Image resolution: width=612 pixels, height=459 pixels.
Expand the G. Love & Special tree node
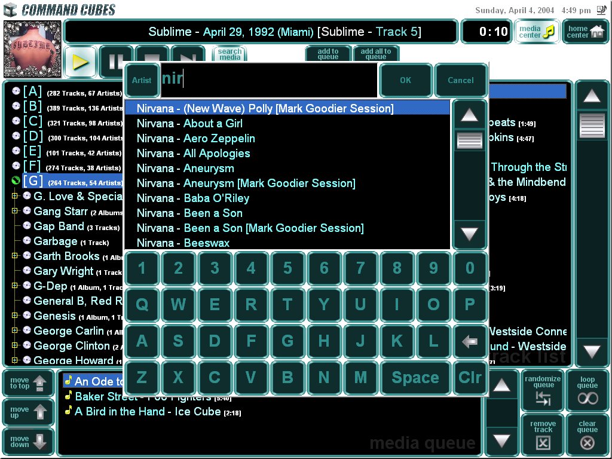coord(15,196)
